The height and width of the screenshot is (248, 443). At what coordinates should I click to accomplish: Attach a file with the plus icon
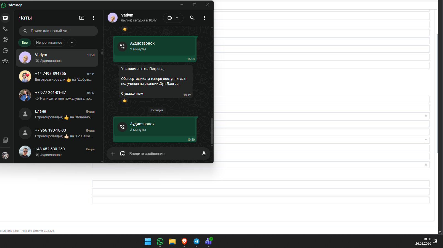tap(113, 154)
